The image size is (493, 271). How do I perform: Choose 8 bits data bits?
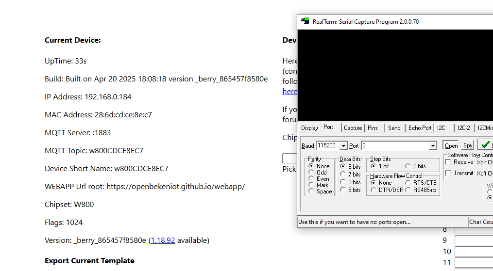[343, 166]
